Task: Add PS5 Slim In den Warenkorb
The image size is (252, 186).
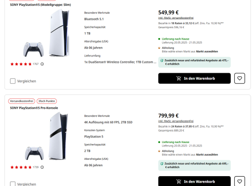Action: pos(195,78)
